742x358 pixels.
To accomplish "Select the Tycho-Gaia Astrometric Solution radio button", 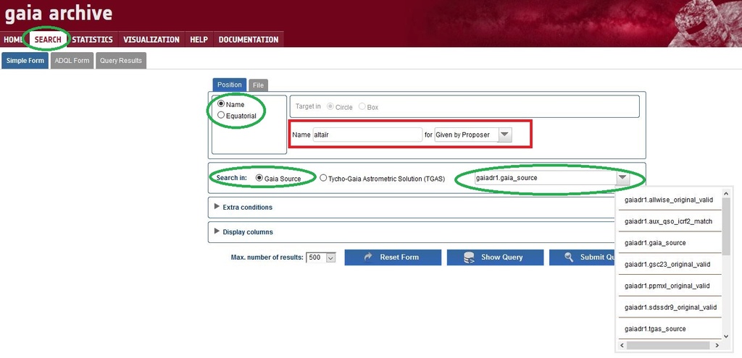I will coord(323,178).
